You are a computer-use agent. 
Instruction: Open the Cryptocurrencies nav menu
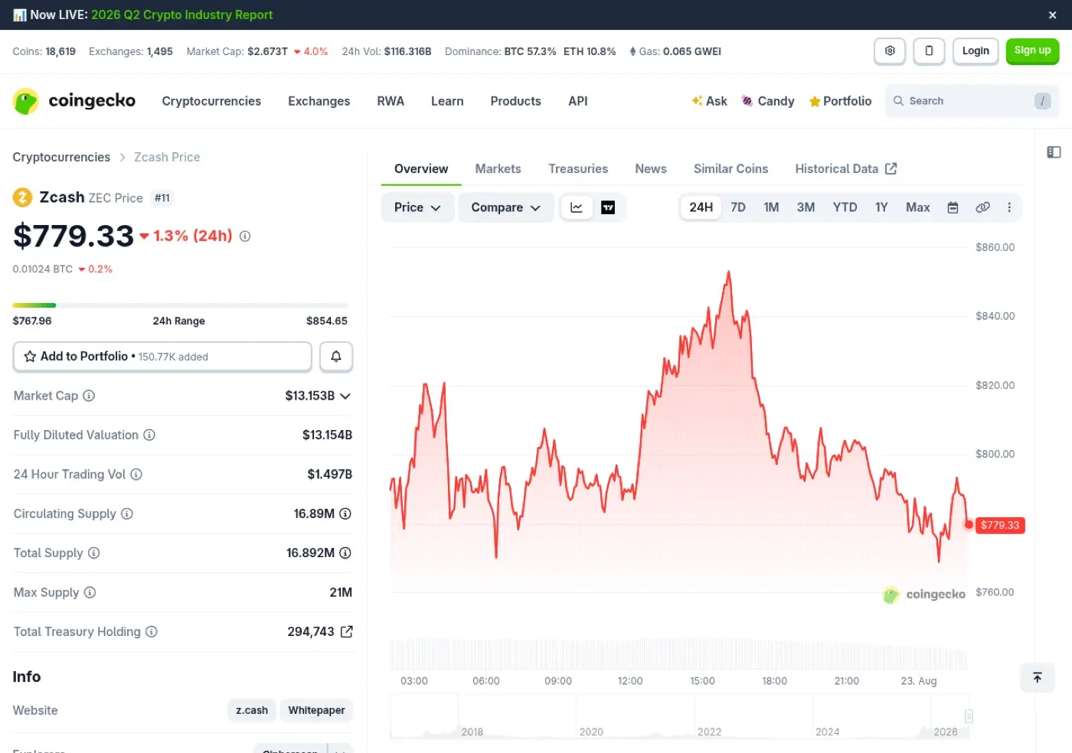(211, 101)
